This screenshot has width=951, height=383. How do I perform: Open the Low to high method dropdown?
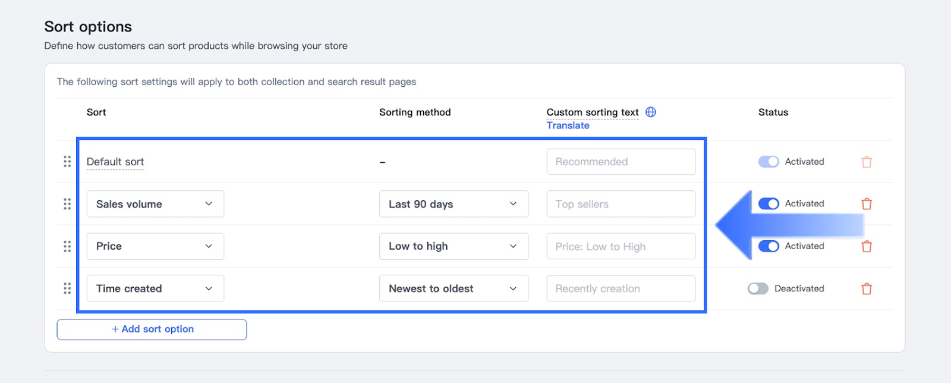point(454,246)
